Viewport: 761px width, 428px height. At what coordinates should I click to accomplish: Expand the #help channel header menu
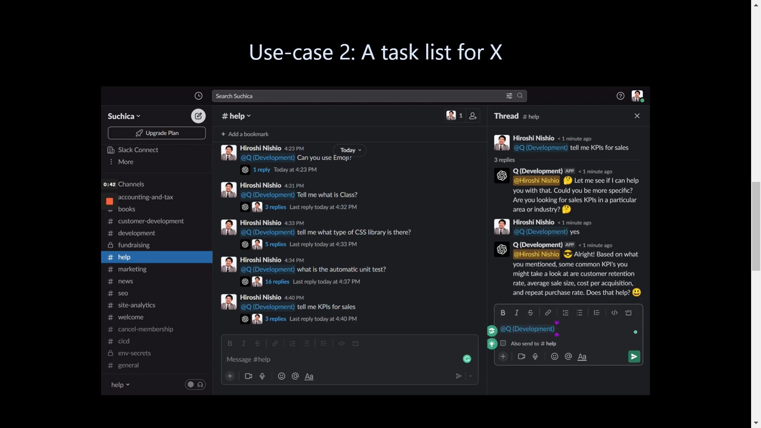(236, 116)
